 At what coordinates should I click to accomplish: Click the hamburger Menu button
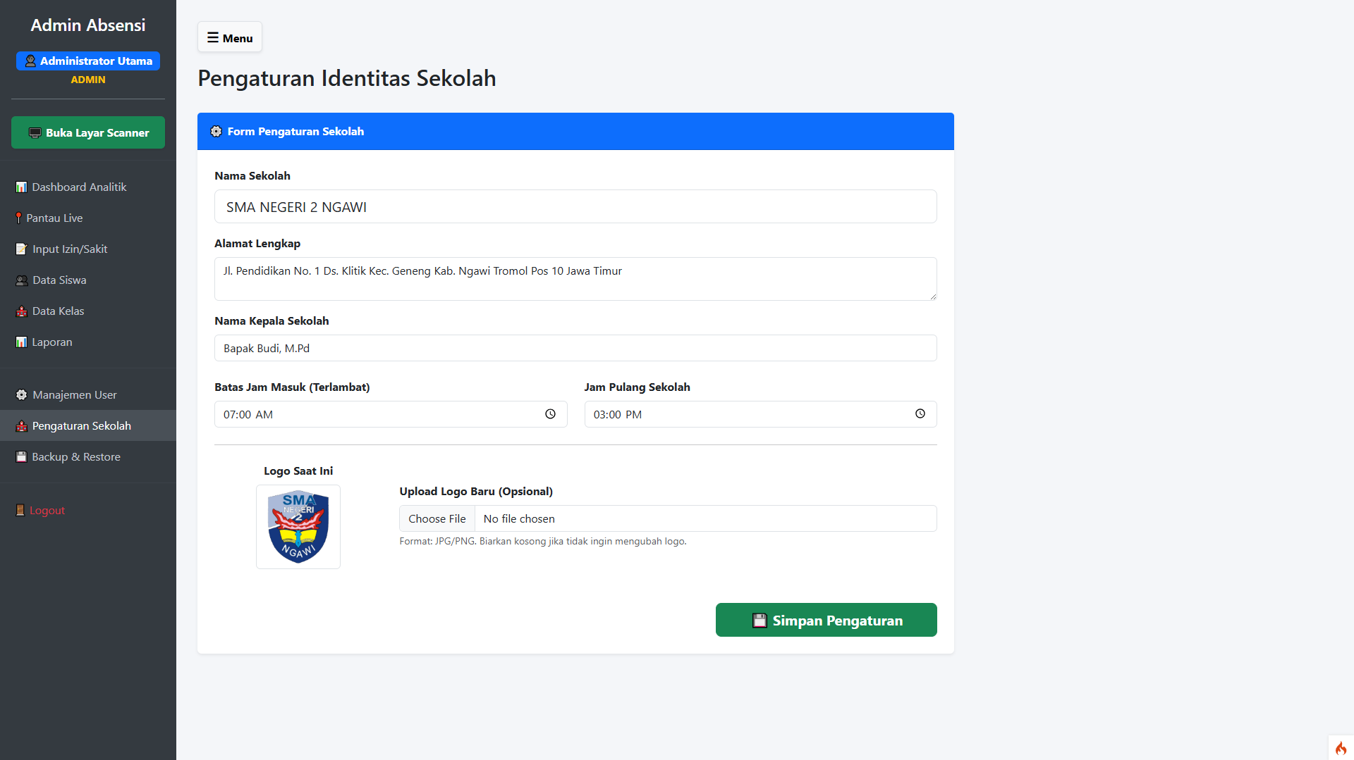click(x=230, y=37)
